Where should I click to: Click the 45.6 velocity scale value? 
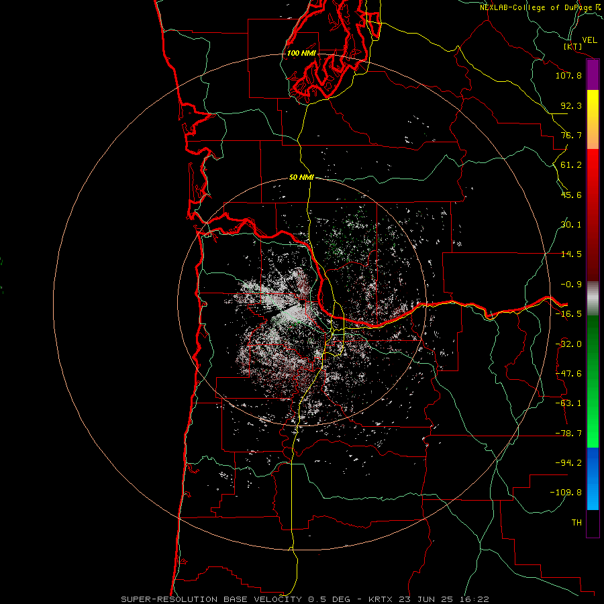[x=571, y=195]
